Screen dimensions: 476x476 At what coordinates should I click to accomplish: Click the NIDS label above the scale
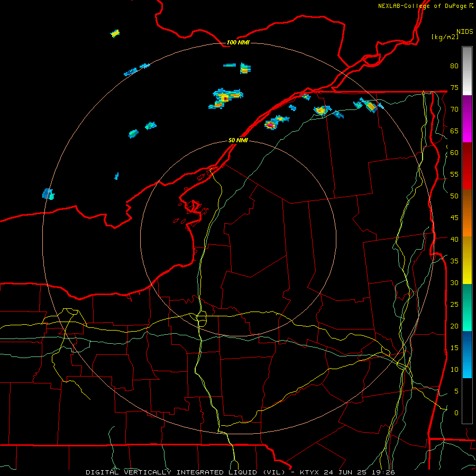[464, 32]
